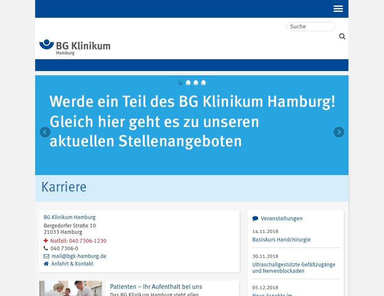Open Patienten – Ihr Aufenthalt bei uns
Image resolution: width=384 pixels, height=296 pixels.
[x=156, y=287]
